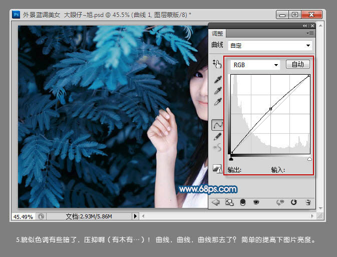Reset curves to adjustment defaults
The image size is (337, 257).
tap(294, 202)
